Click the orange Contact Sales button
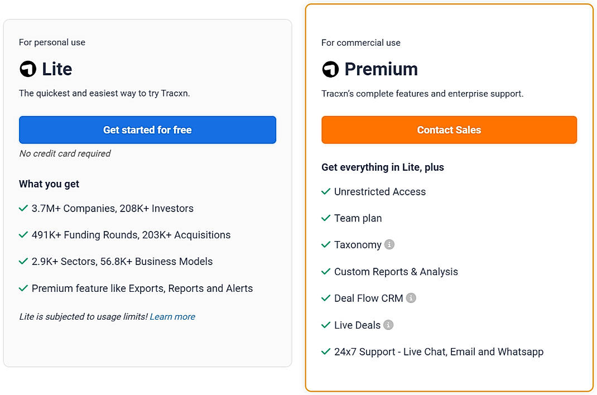Viewport: 597px width, 395px height. click(x=449, y=129)
